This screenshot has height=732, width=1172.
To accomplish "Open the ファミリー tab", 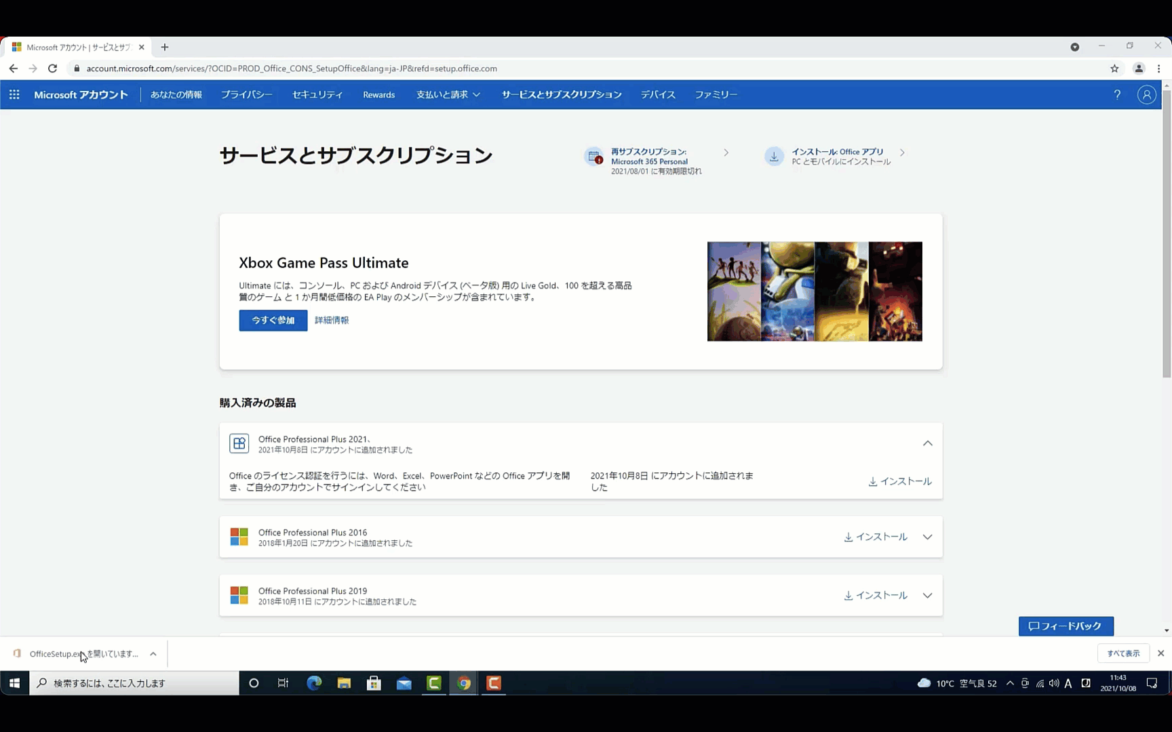I will [x=716, y=95].
